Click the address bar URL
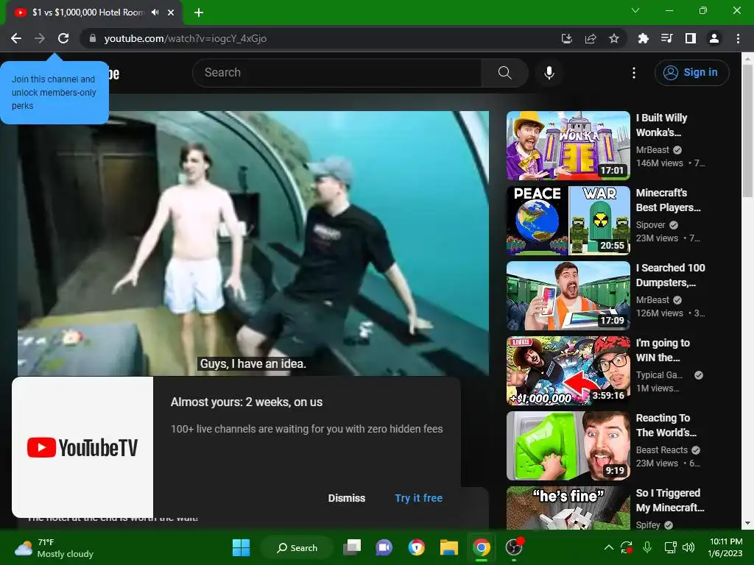The image size is (754, 565). (185, 38)
